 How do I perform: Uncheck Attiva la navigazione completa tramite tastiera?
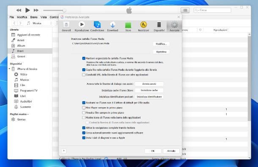pyautogui.click(x=84, y=128)
